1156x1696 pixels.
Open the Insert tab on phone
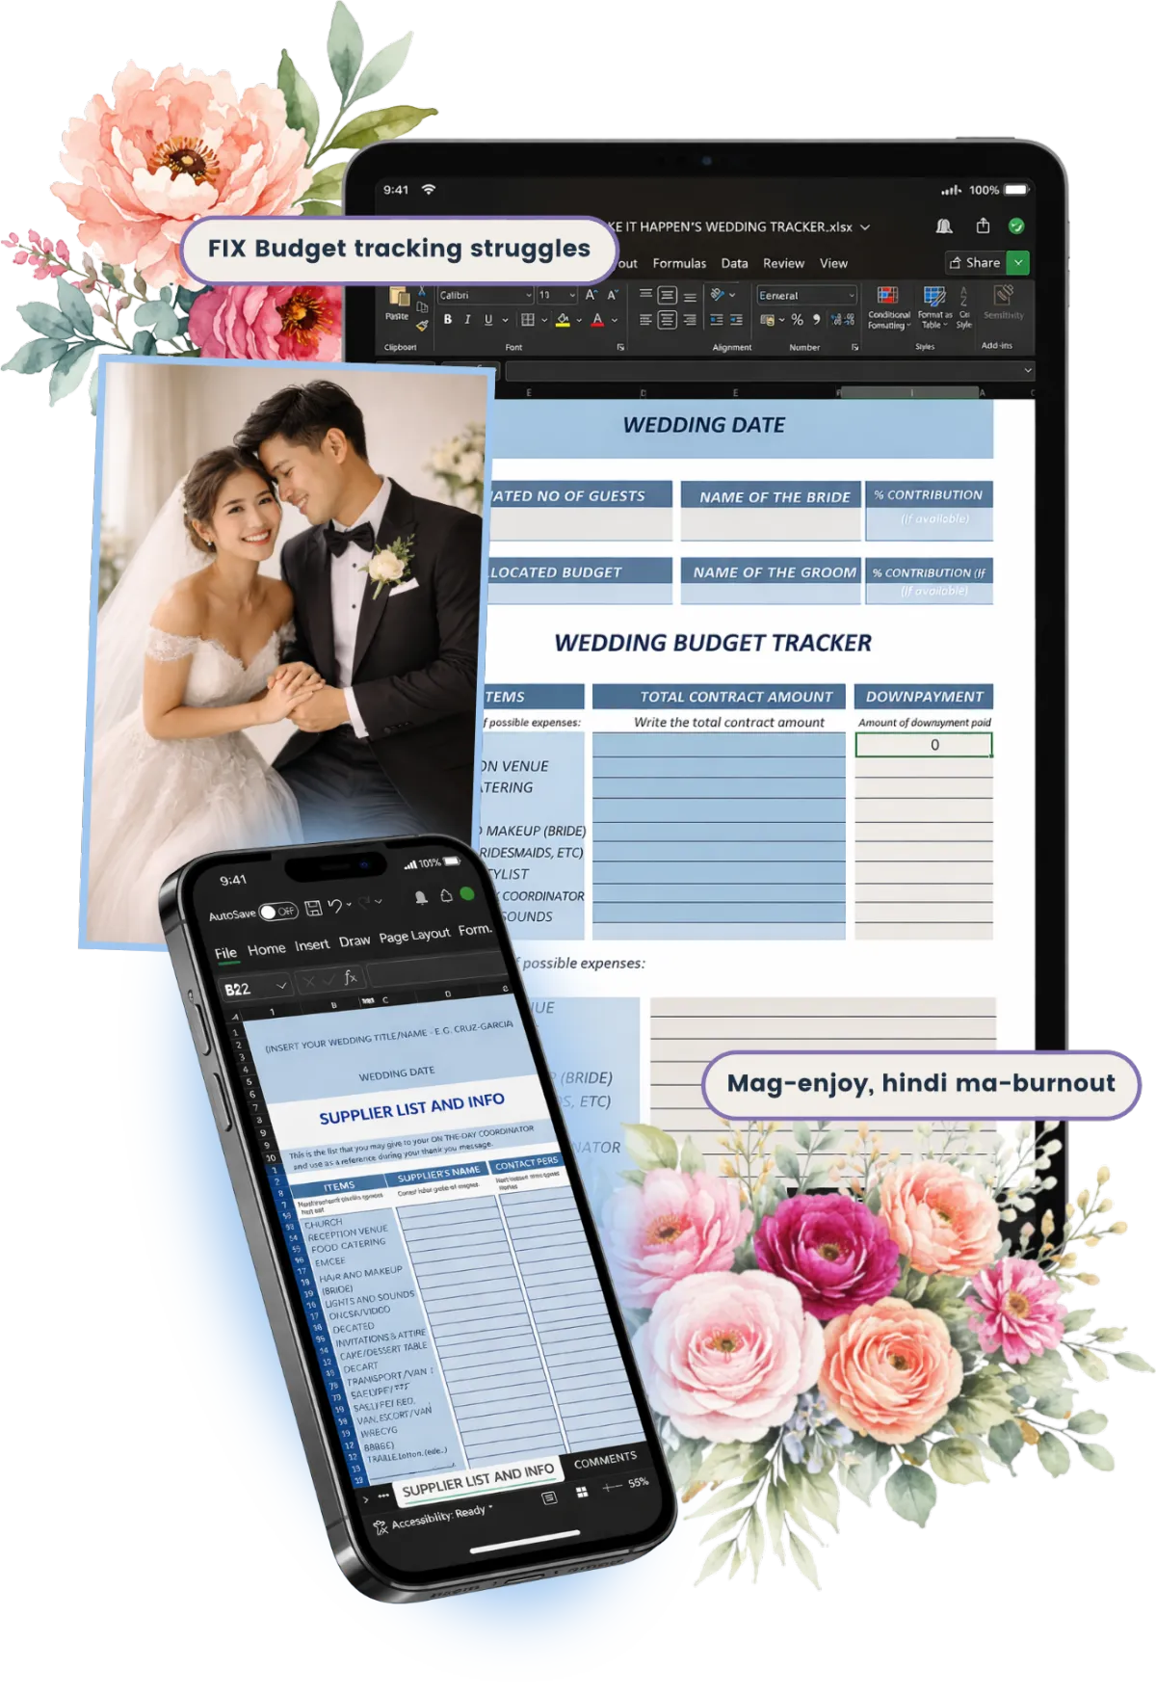[x=311, y=945]
